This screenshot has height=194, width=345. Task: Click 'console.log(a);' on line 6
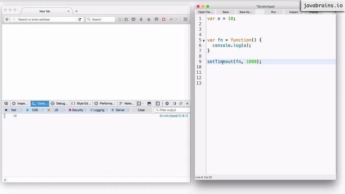point(232,45)
